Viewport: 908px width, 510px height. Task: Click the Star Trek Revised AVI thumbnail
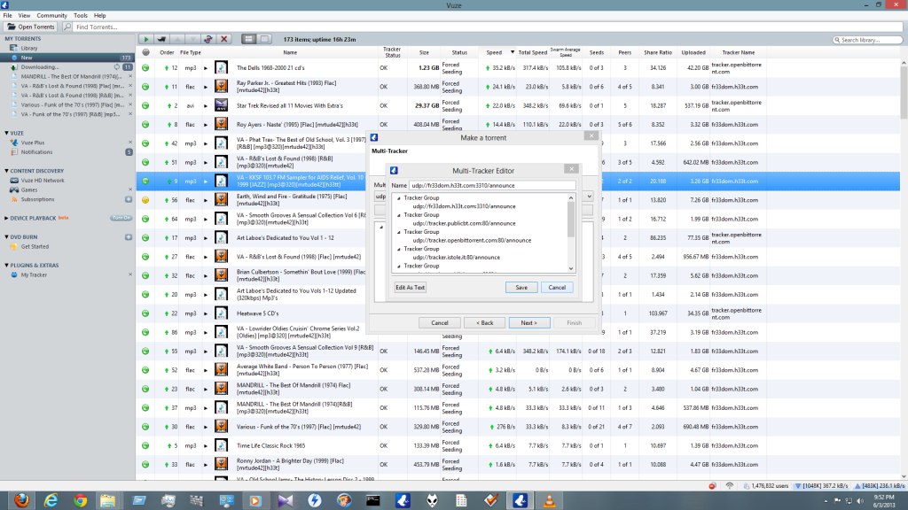coord(221,105)
